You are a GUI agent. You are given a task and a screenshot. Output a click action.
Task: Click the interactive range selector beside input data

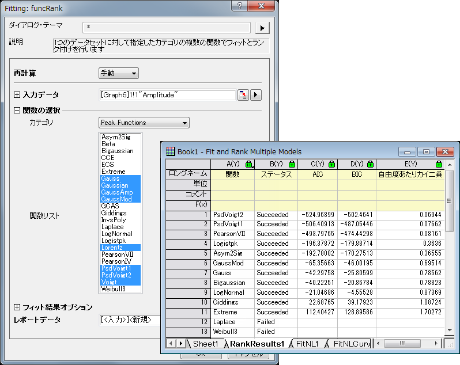(243, 95)
